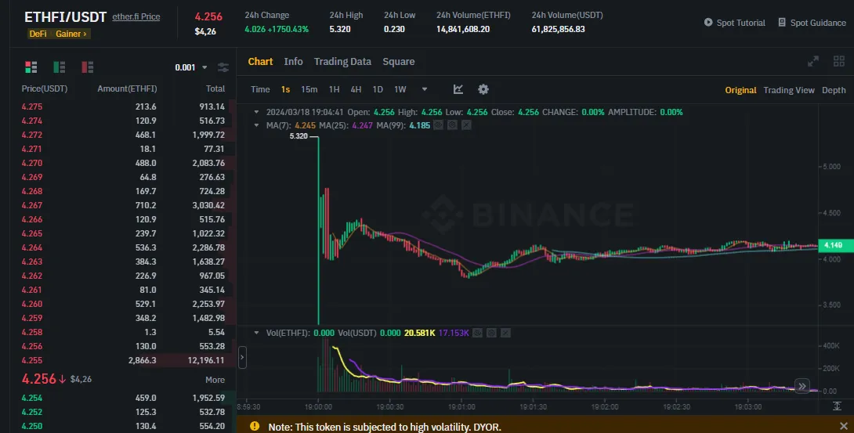The image size is (854, 433).
Task: Toggle Vol indicator visibility eye icon
Action: point(478,332)
